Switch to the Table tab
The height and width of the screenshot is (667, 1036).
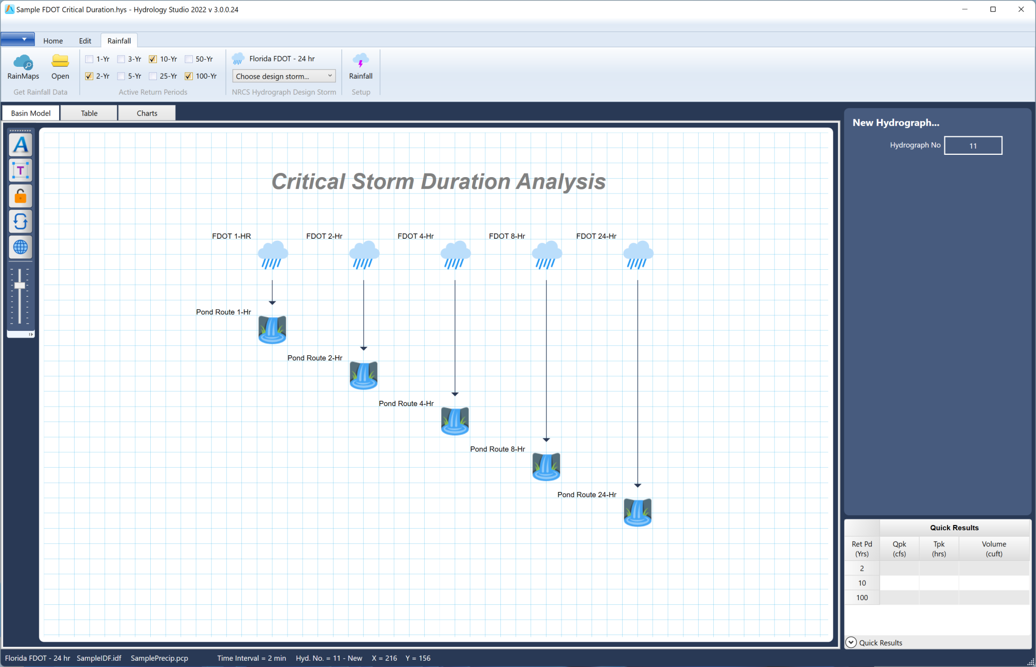89,112
